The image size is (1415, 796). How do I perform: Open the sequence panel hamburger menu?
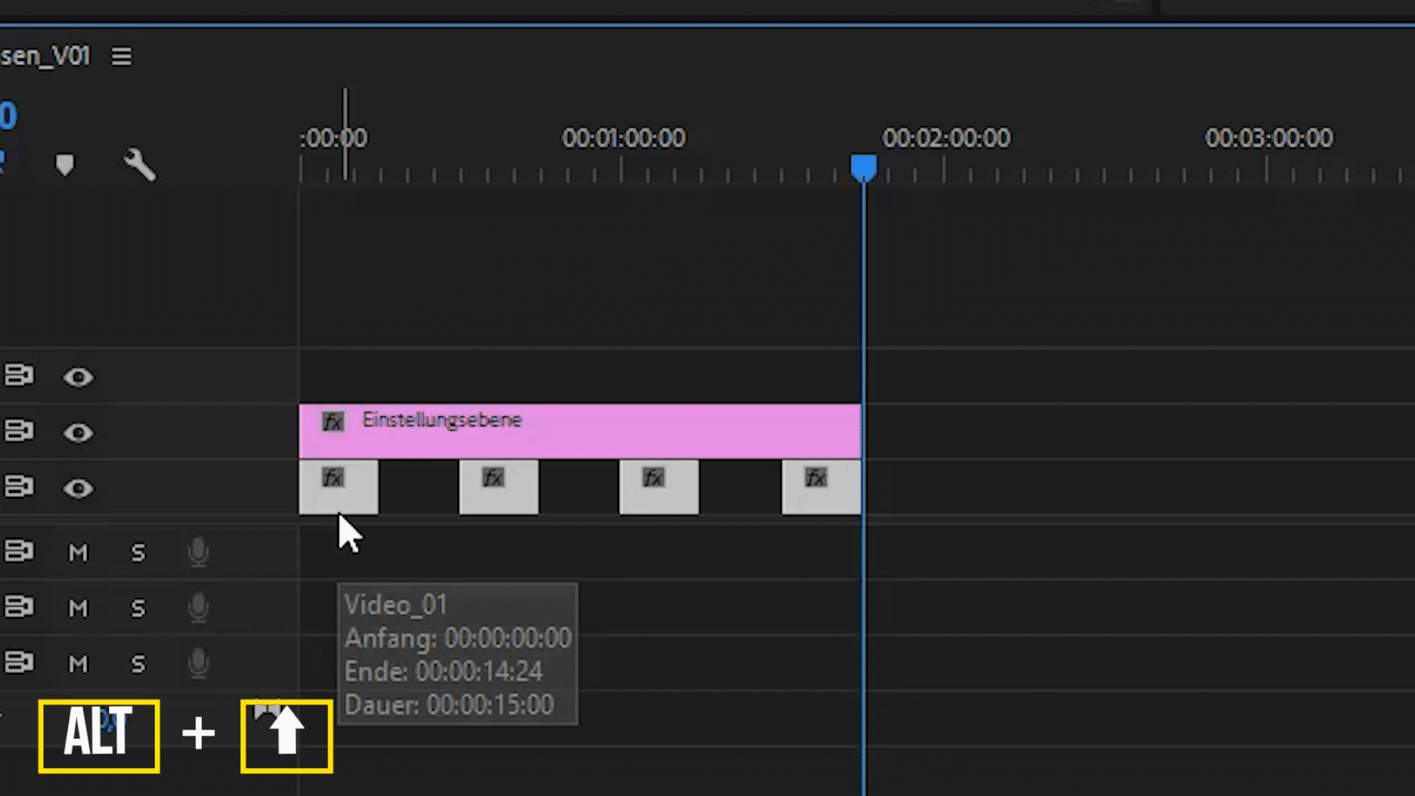[122, 56]
